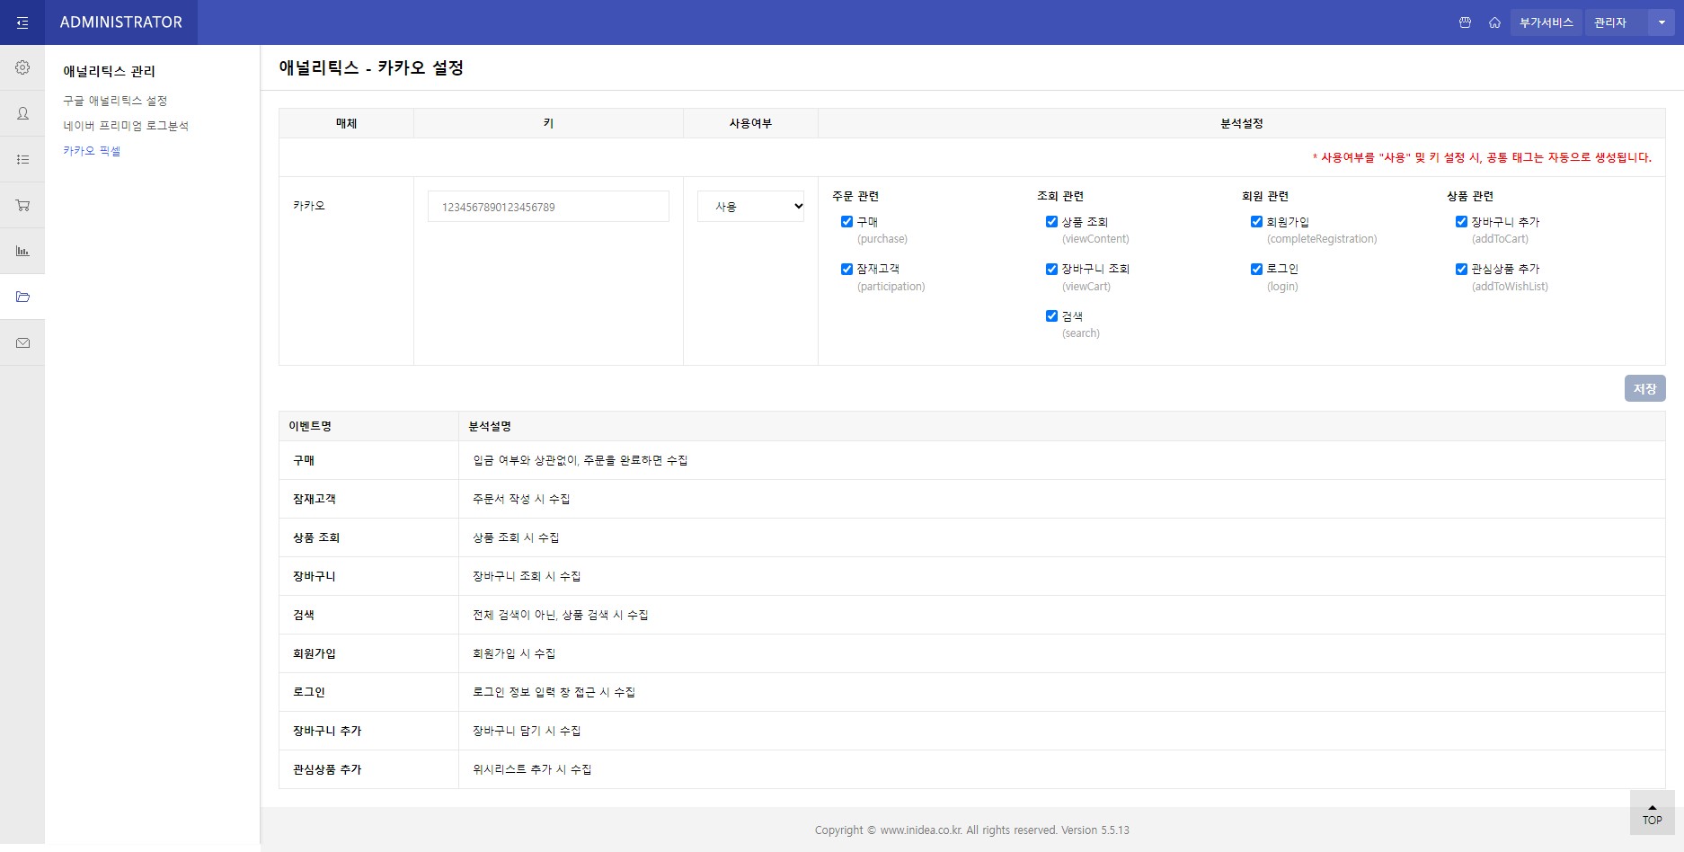Viewport: 1684px width, 852px height.
Task: Uncheck the 구매 (purchase) checkbox
Action: click(x=846, y=222)
